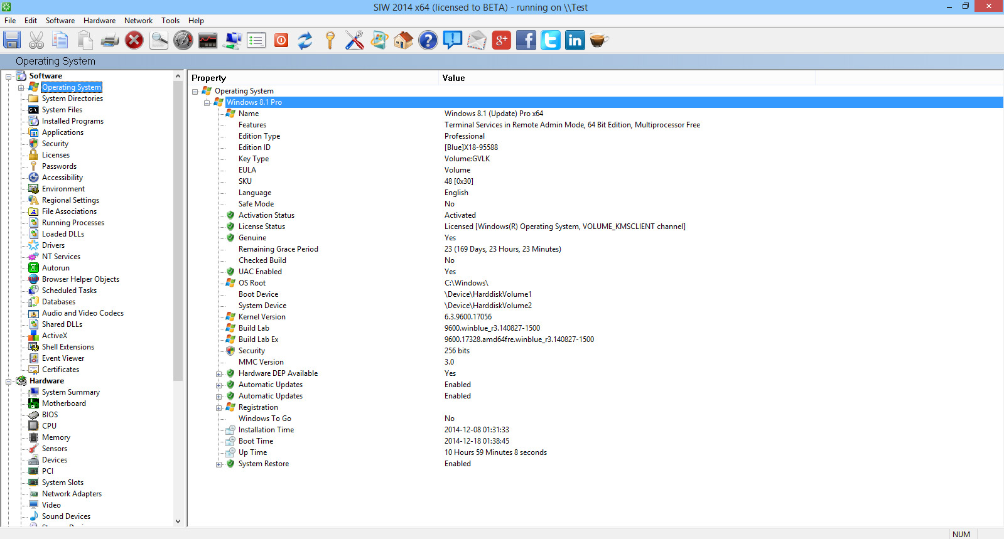Screen dimensions: 1004x539
Task: Open the speedometer gauge tool
Action: (183, 40)
